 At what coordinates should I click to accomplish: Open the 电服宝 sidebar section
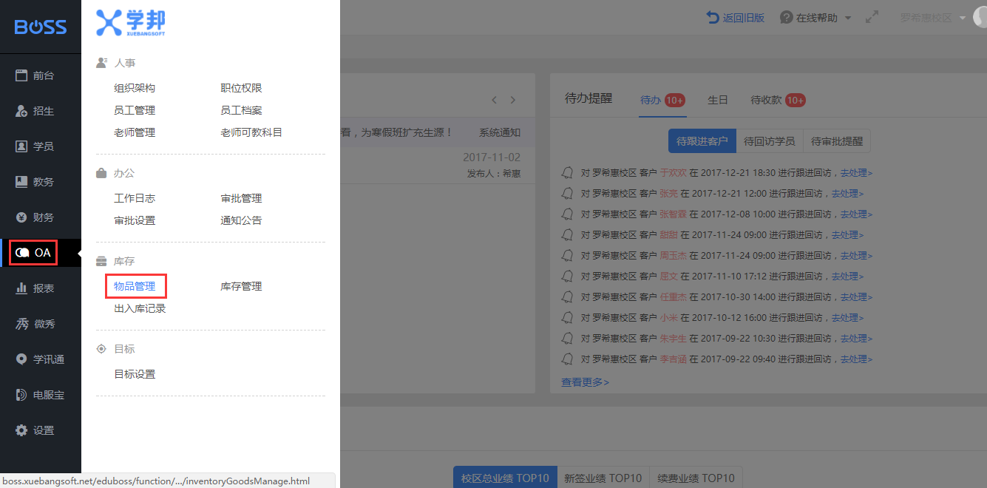tap(41, 395)
